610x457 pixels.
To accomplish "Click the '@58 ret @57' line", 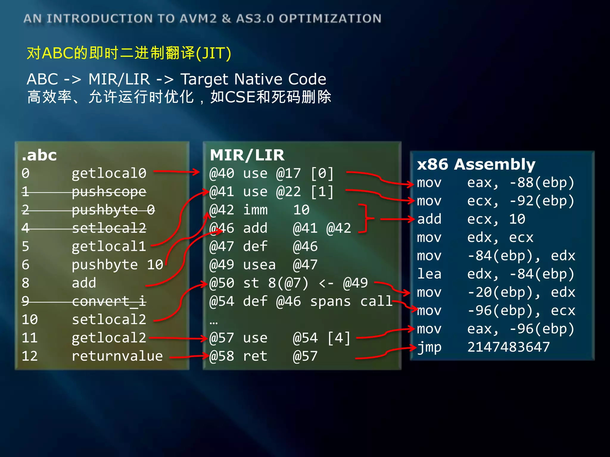I will [264, 356].
